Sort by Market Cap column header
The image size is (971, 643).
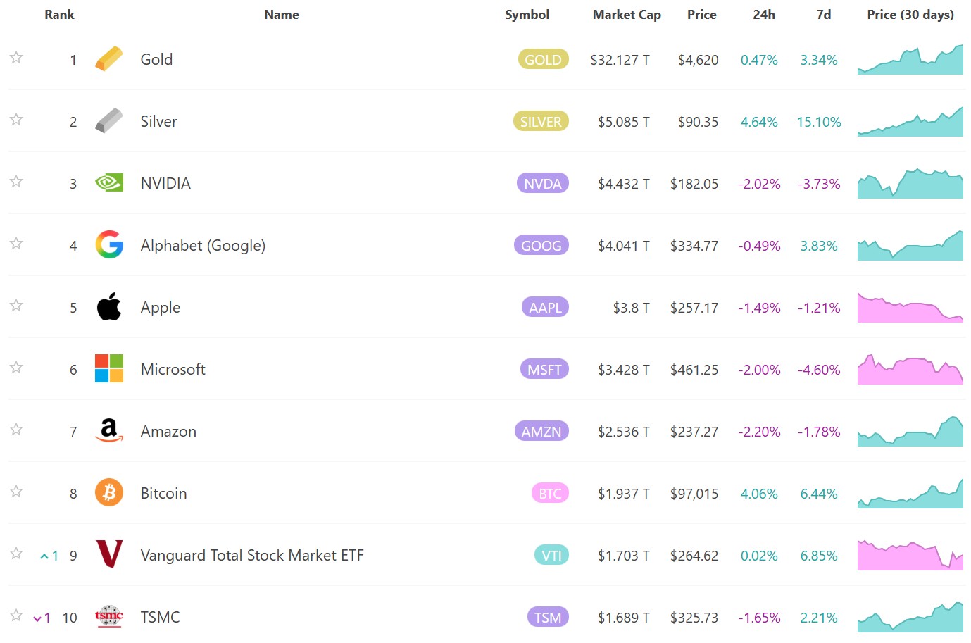[626, 15]
